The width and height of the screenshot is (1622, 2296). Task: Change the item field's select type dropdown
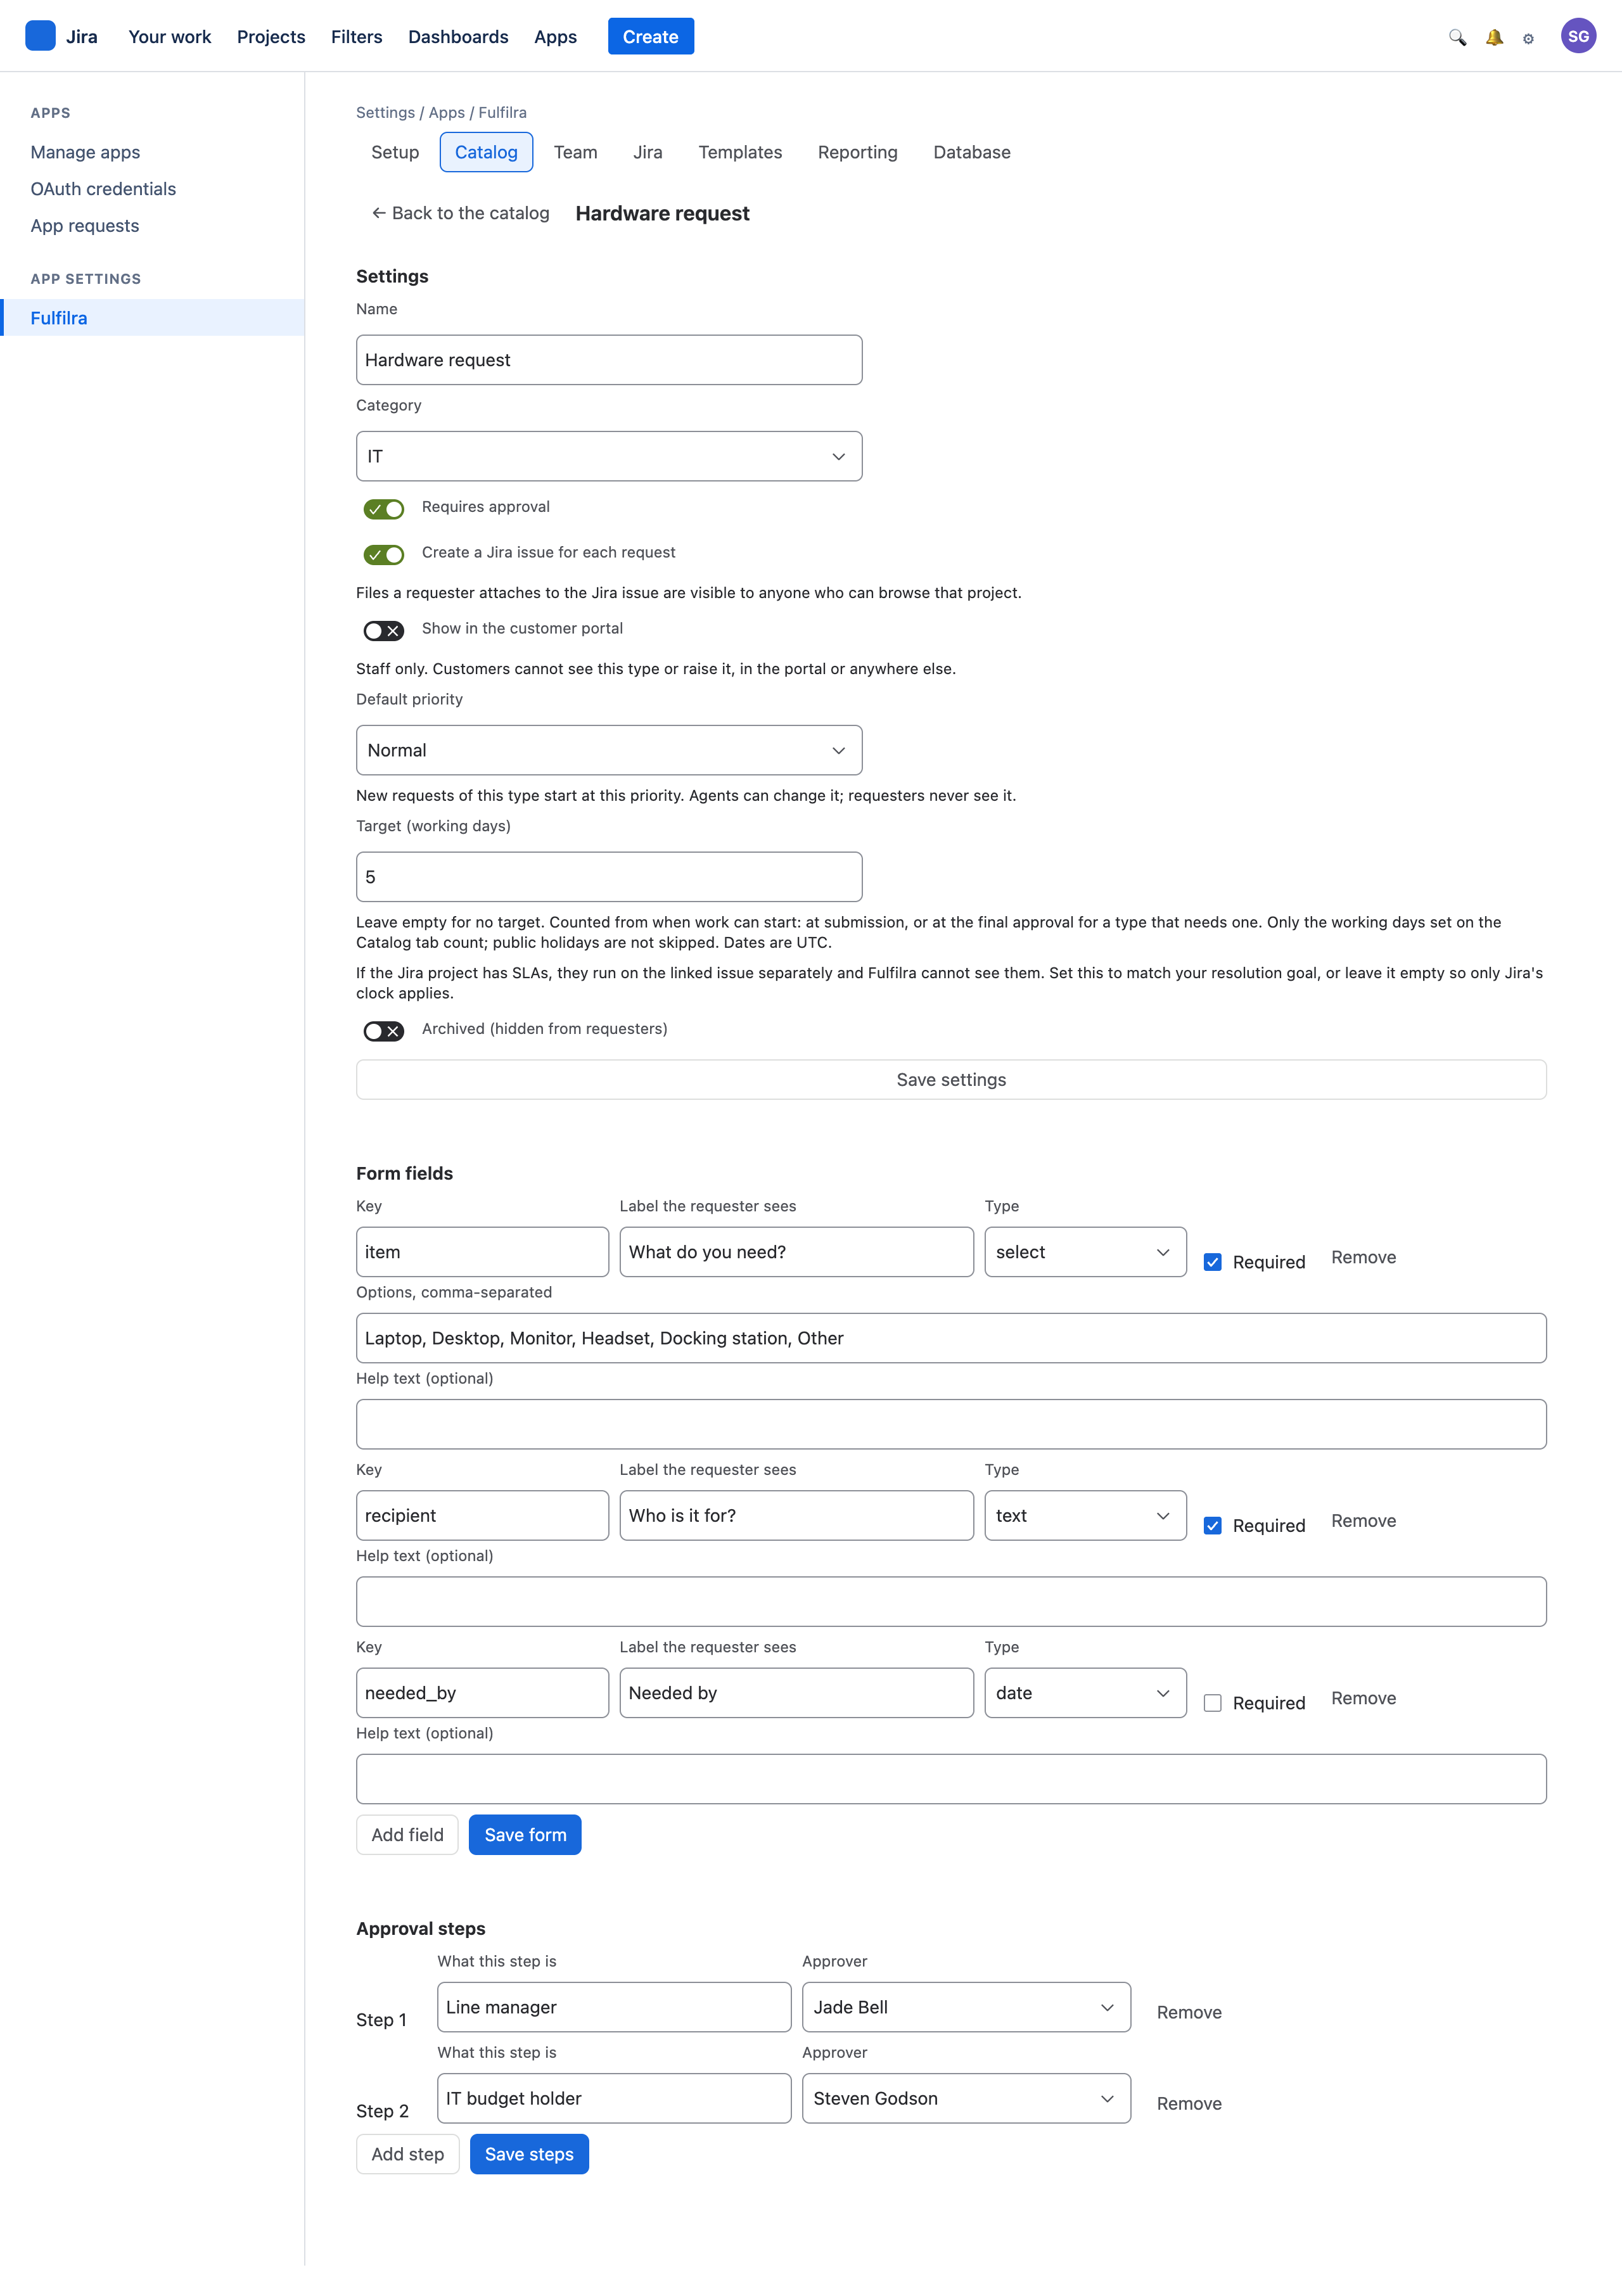pyautogui.click(x=1085, y=1252)
